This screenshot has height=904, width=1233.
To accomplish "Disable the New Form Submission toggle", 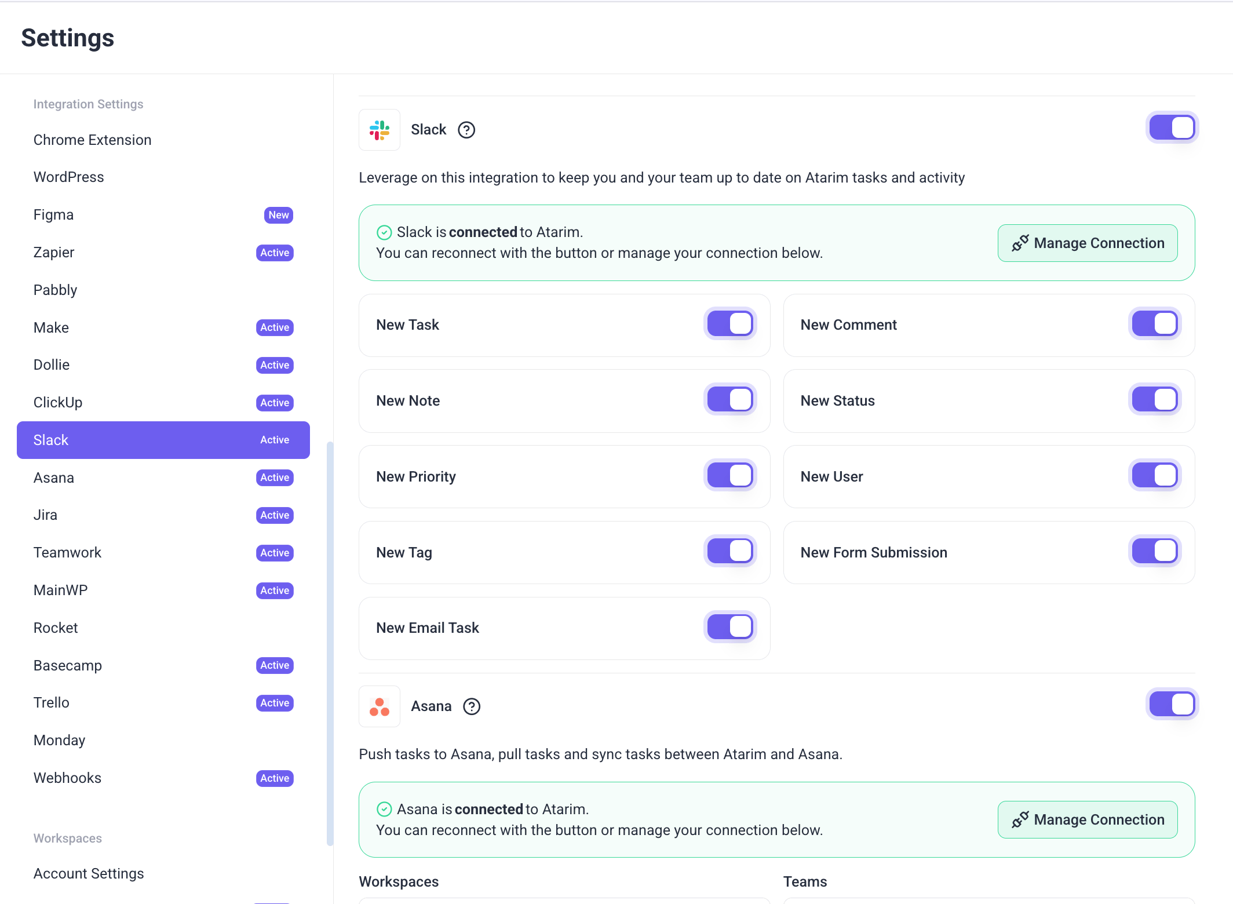I will [1155, 551].
